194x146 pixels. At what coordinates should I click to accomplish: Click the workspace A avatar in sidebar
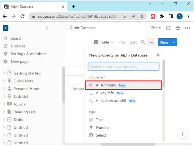[6, 28]
